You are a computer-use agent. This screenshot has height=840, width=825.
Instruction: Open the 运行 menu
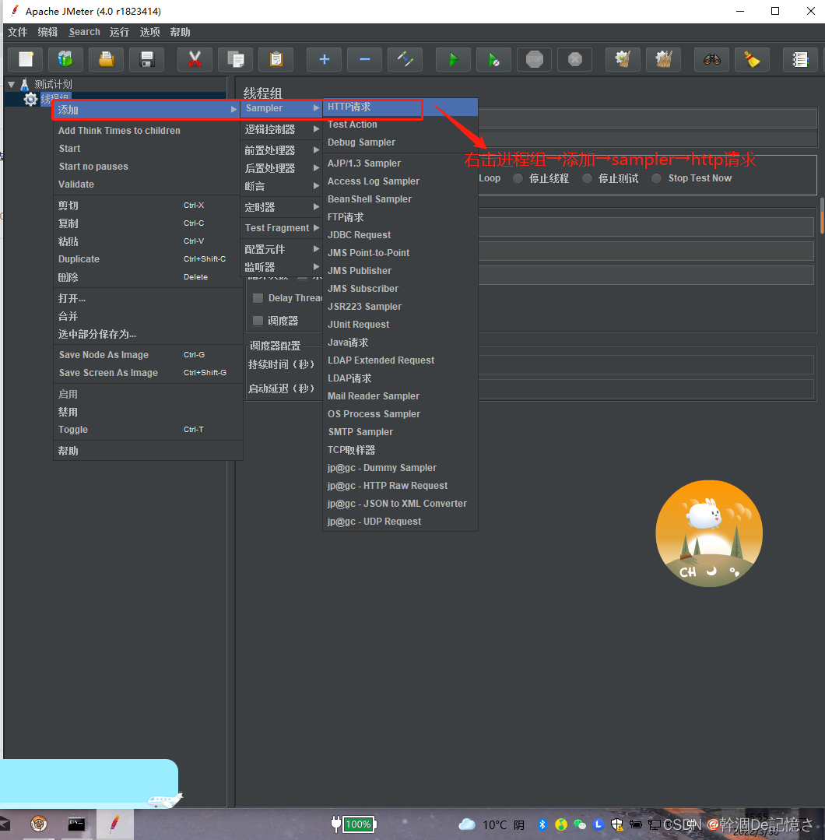pos(119,32)
